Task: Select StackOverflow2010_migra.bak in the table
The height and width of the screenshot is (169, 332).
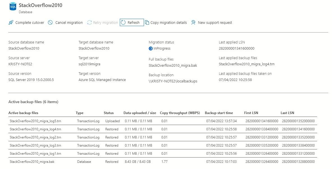Action: [x=32, y=162]
